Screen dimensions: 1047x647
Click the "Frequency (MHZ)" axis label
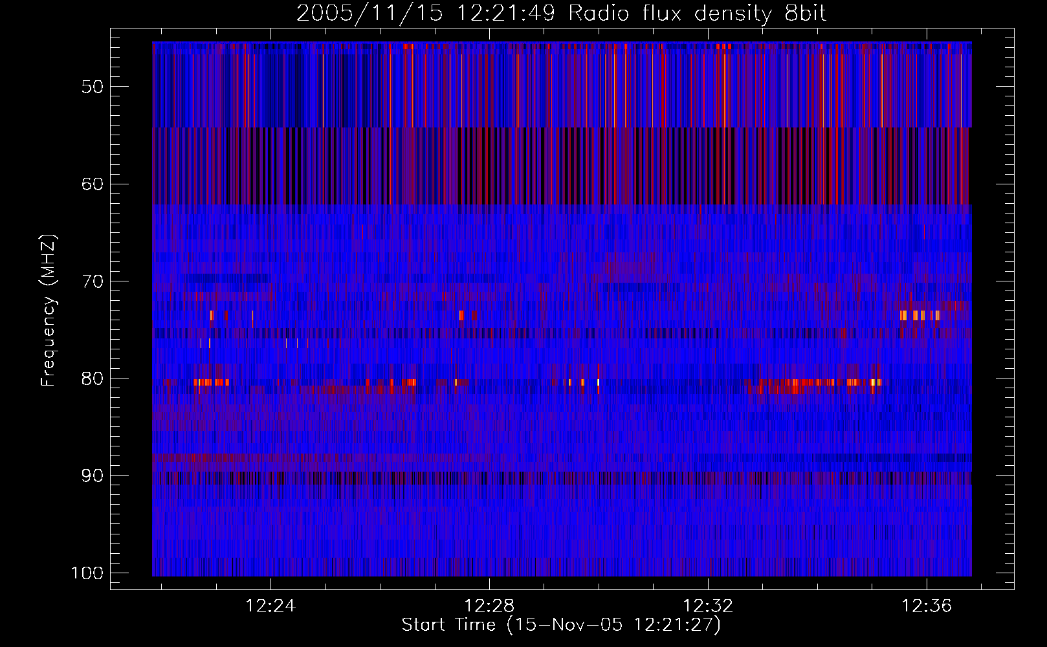click(x=49, y=310)
